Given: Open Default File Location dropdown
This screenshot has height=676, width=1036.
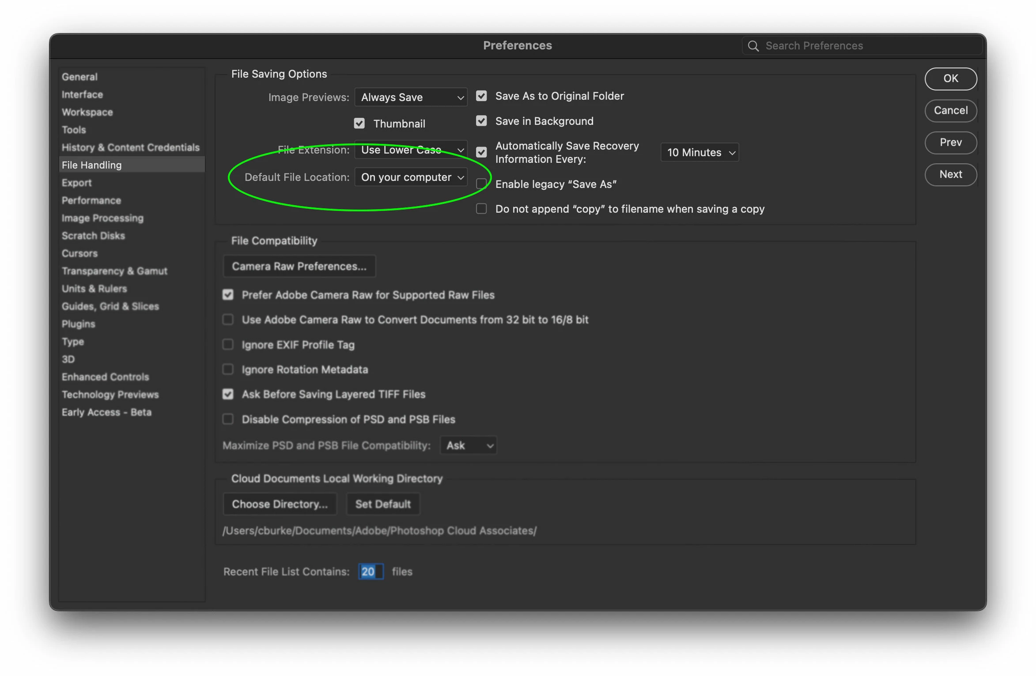Looking at the screenshot, I should (x=411, y=177).
